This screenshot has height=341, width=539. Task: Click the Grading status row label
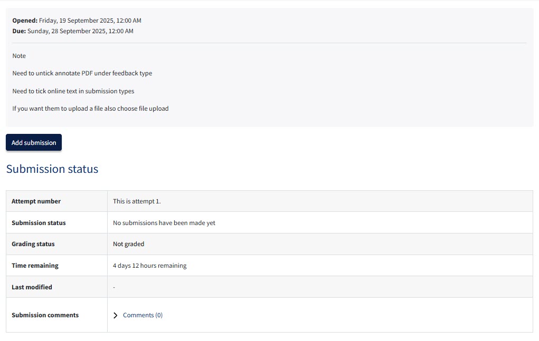33,244
